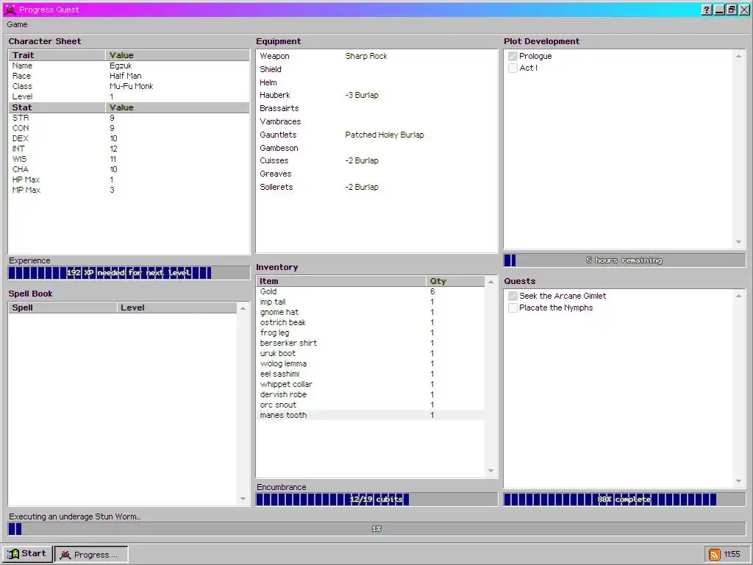
Task: Select the ostrich beak inventory item
Action: pos(371,322)
